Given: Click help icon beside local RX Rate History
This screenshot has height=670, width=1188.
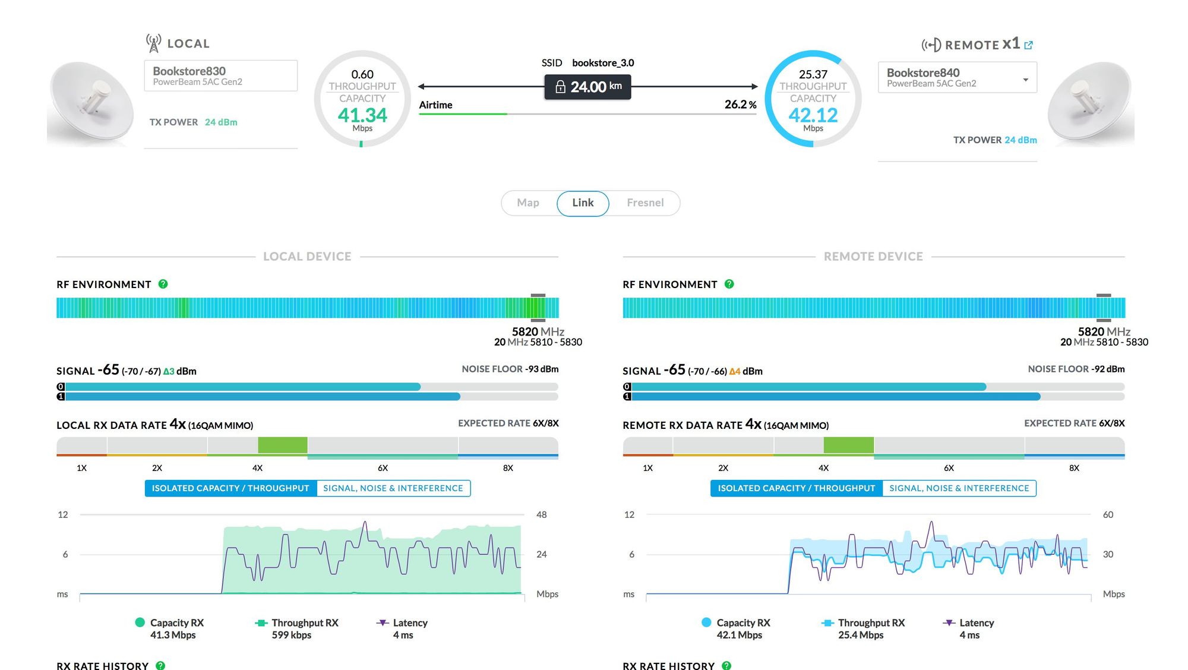Looking at the screenshot, I should point(160,665).
